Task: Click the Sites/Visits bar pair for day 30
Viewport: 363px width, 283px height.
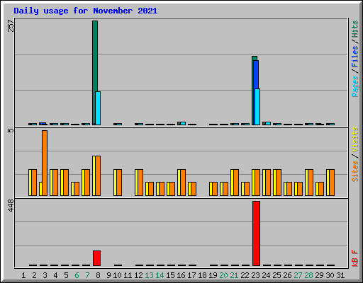Action: (x=330, y=183)
